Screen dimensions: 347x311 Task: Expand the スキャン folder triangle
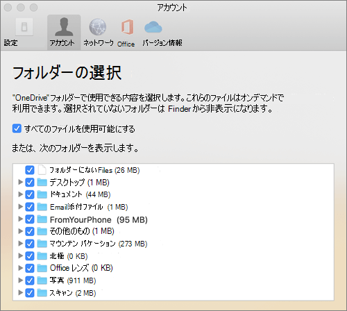pyautogui.click(x=21, y=292)
